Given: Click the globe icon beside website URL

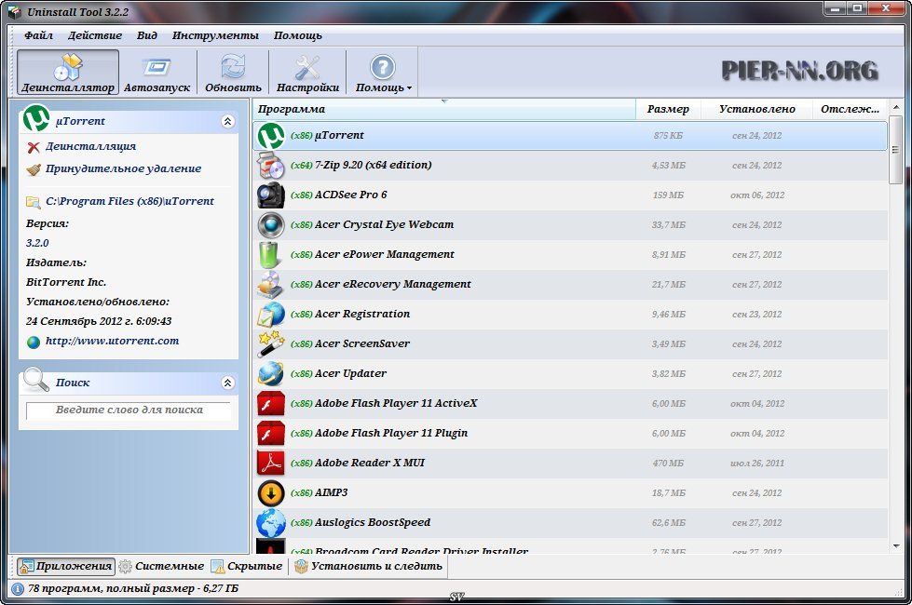Looking at the screenshot, I should (x=34, y=342).
